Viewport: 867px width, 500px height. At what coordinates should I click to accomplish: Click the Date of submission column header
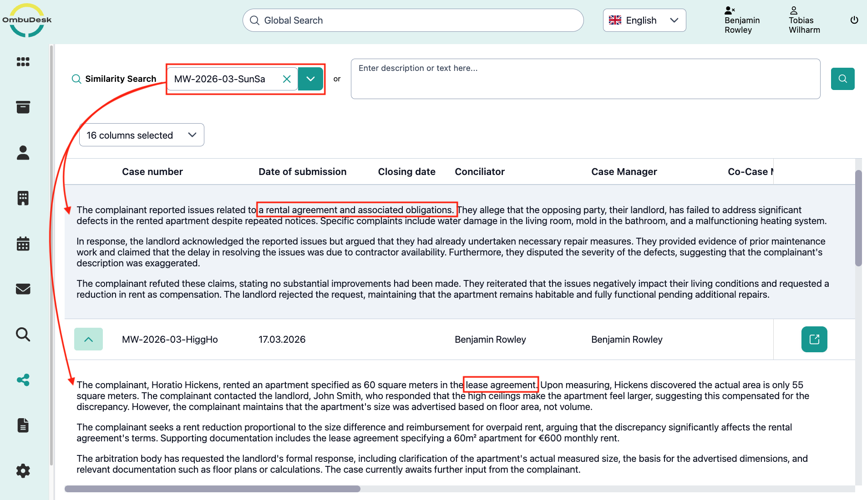tap(302, 172)
